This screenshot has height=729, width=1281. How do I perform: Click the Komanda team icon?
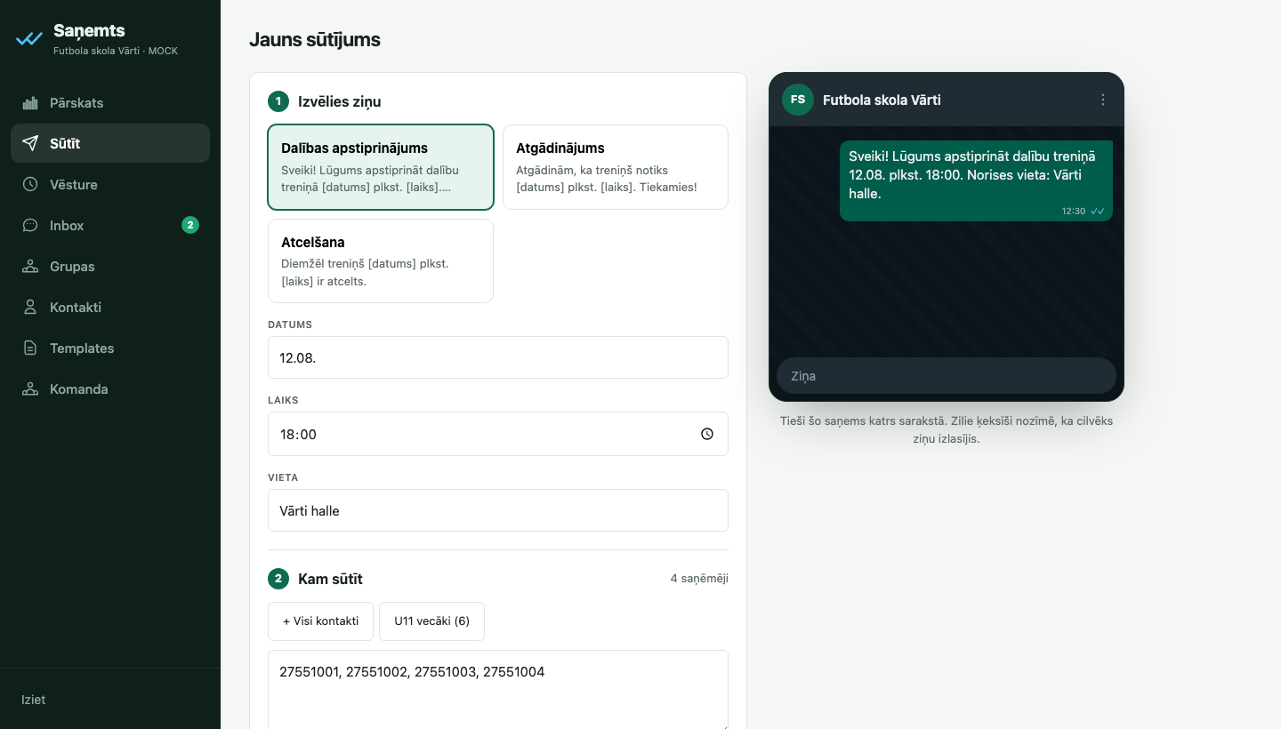[30, 389]
